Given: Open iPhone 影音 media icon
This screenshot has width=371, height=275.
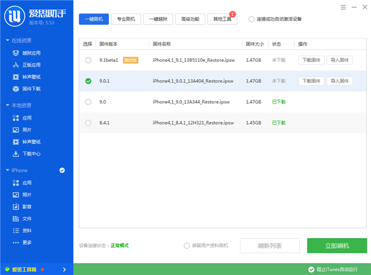Looking at the screenshot, I should [15, 206].
